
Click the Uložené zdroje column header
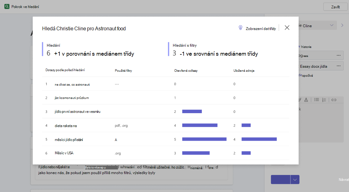click(x=244, y=71)
